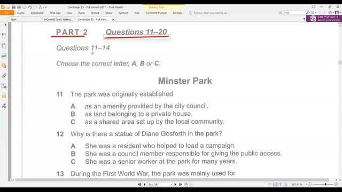Screen dimensions: 342x192
Task: Close the Cambridge 15 document tab
Action: pos(113,20)
